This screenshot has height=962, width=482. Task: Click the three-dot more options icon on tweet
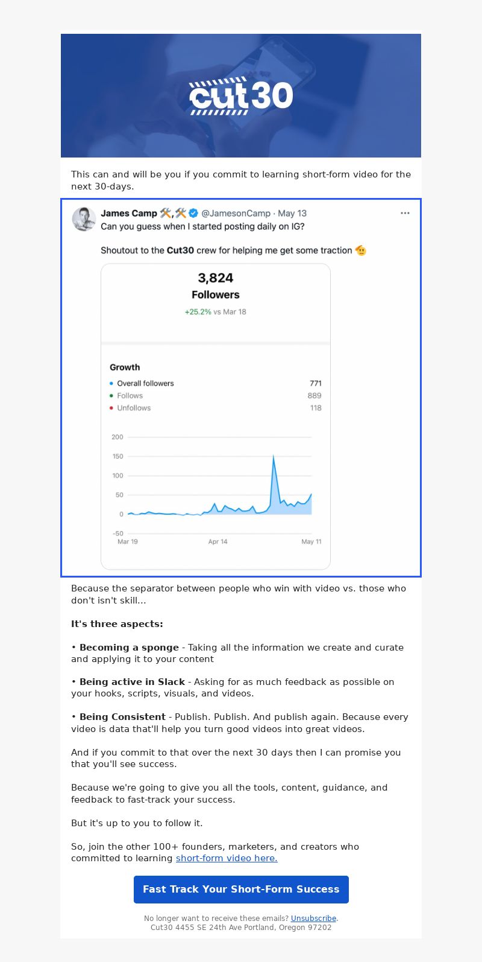405,213
